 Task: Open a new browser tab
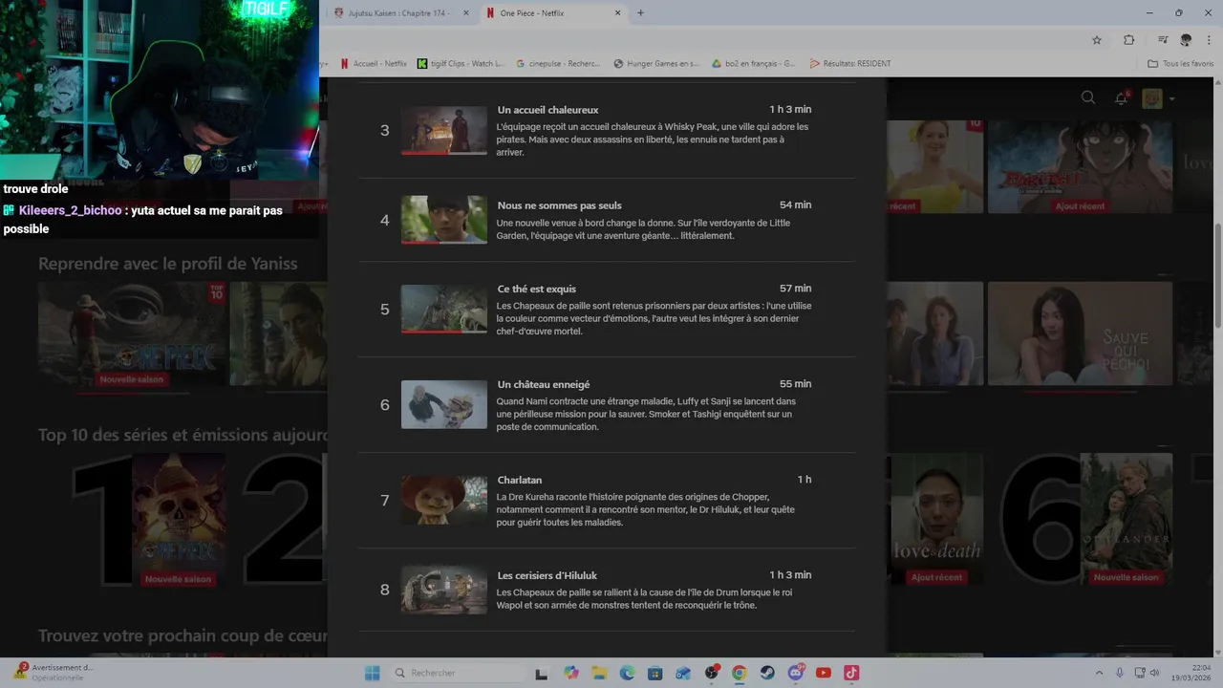[641, 13]
